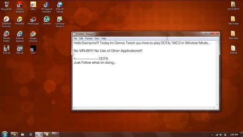Click vertical scrollbar up arrow in Notepad
Viewport: 243px width, 137px height.
coord(217,42)
